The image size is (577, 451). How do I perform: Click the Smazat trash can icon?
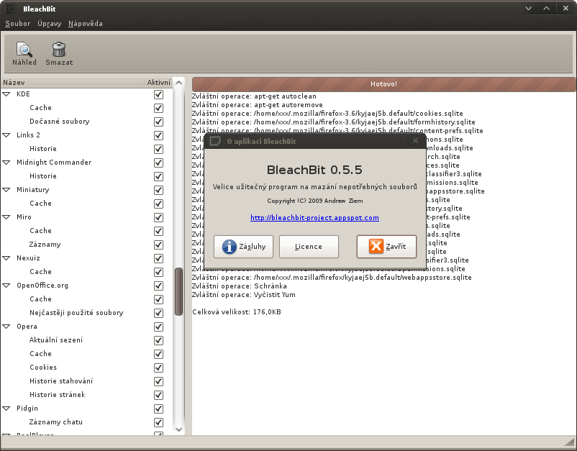click(59, 50)
